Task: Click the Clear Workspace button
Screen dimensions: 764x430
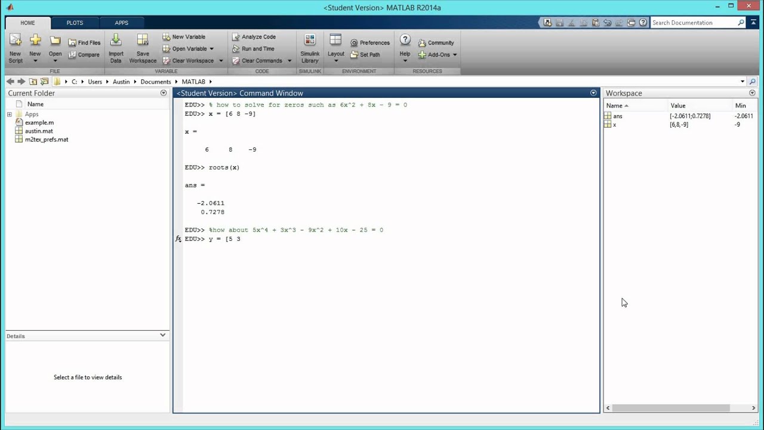Action: coord(188,61)
